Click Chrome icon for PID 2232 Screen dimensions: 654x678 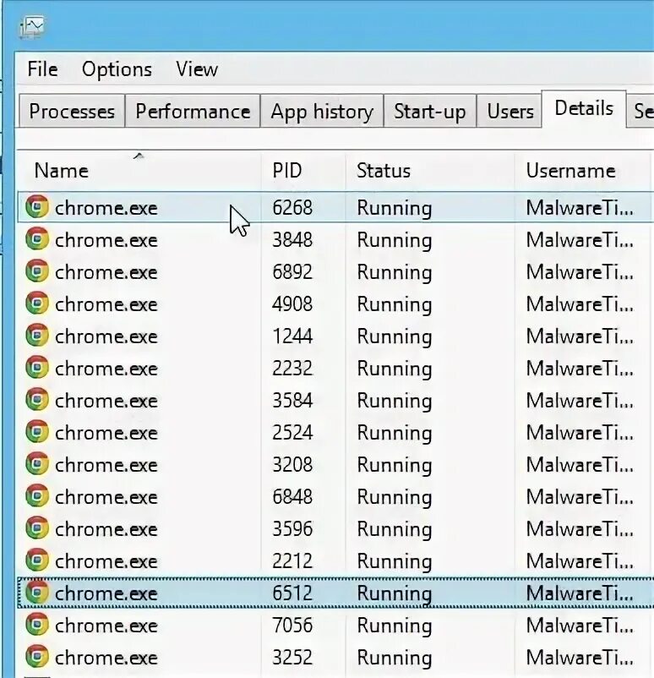pos(37,368)
